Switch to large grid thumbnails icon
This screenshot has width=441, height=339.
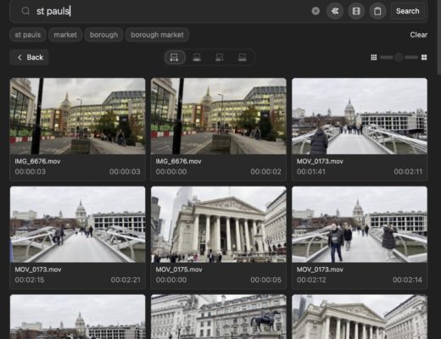pyautogui.click(x=424, y=58)
